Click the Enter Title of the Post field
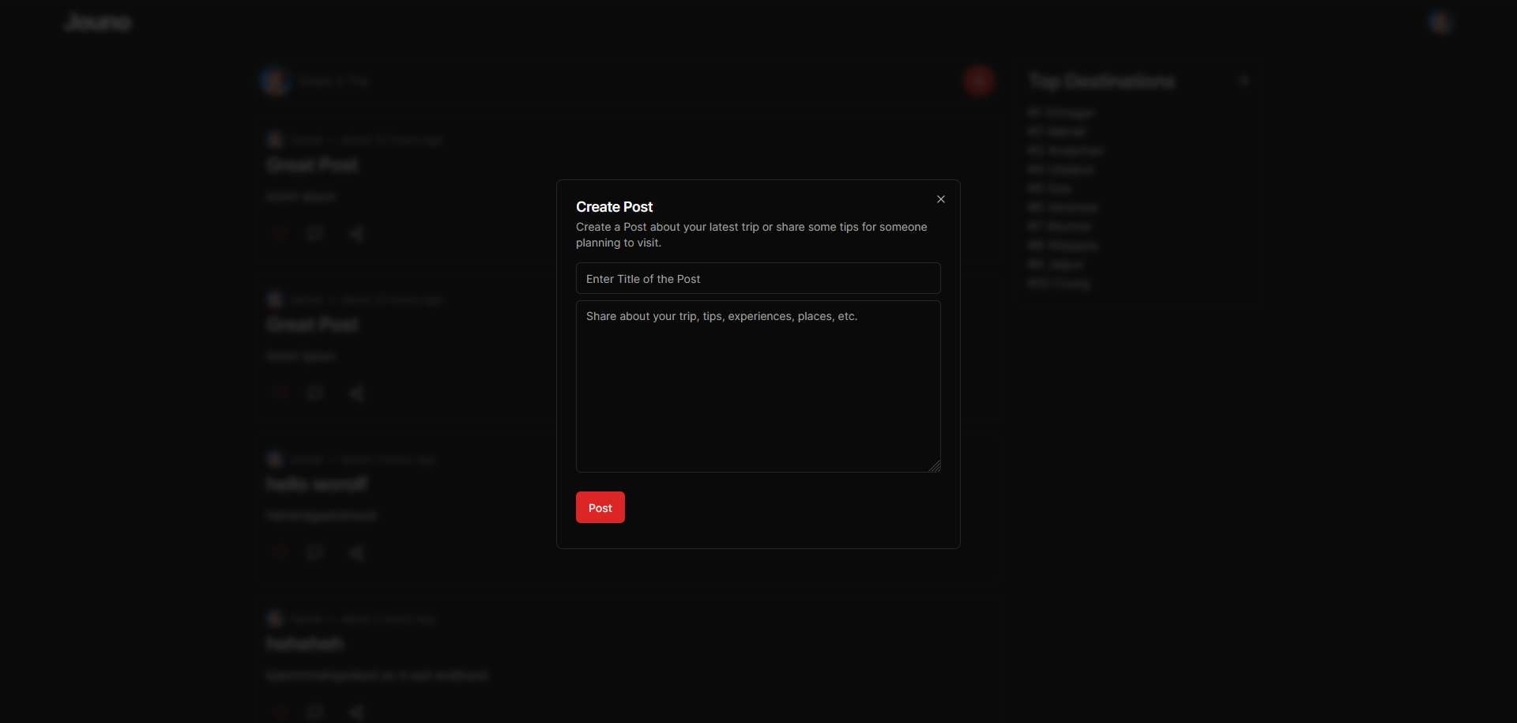The height and width of the screenshot is (723, 1517). pos(758,278)
